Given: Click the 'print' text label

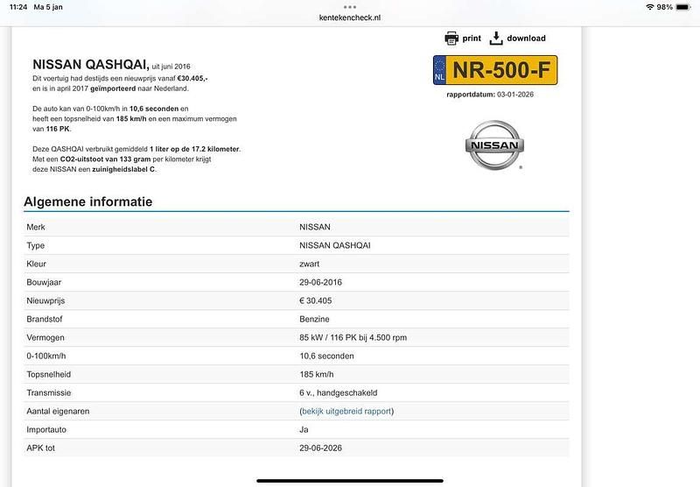Looking at the screenshot, I should pyautogui.click(x=472, y=39).
